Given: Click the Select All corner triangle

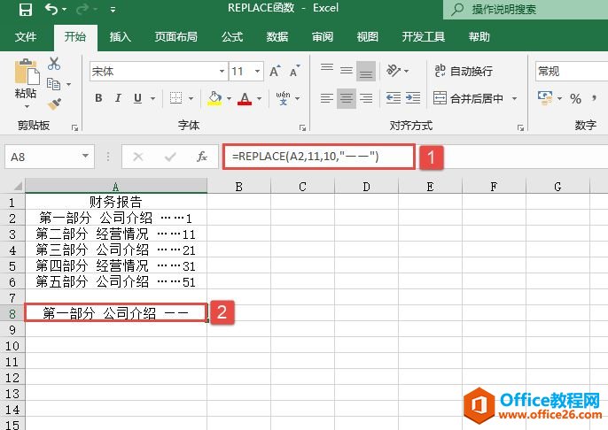Looking at the screenshot, I should click(x=18, y=186).
